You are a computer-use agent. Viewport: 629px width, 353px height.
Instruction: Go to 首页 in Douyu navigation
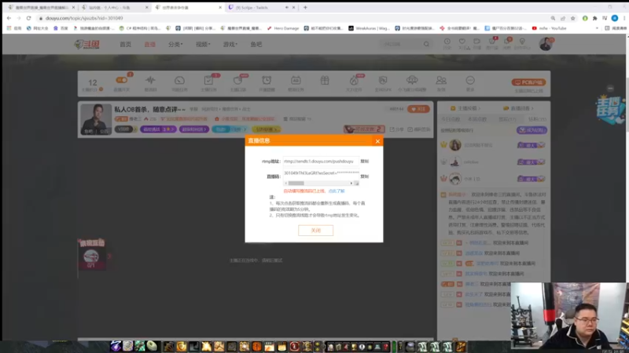(x=126, y=45)
